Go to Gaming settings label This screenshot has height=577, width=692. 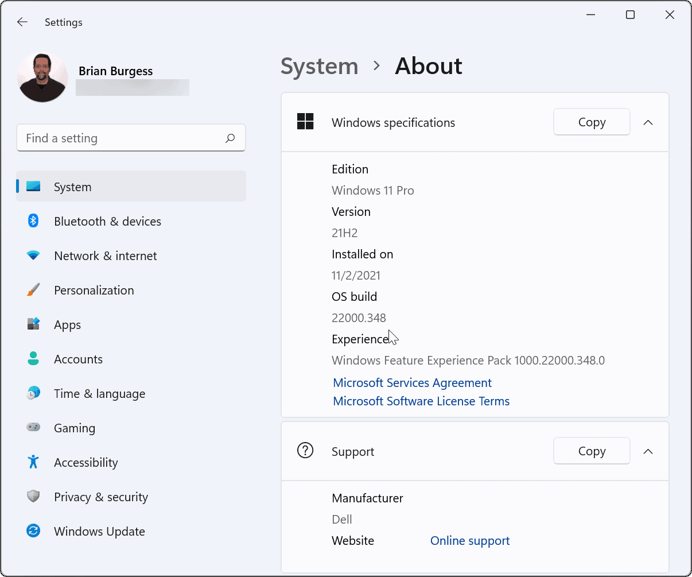(75, 428)
